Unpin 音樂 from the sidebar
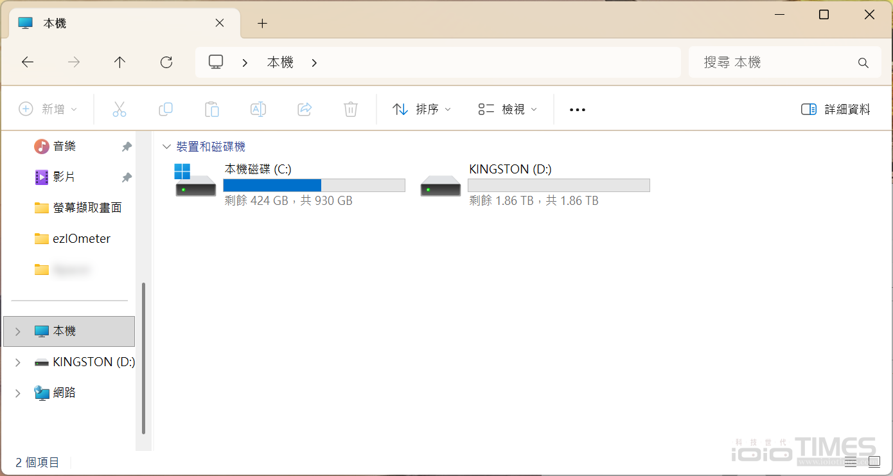Image resolution: width=893 pixels, height=476 pixels. click(x=127, y=146)
